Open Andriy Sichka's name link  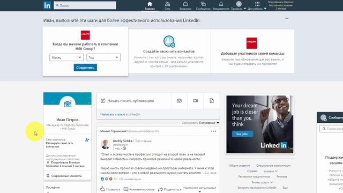[x=123, y=140]
